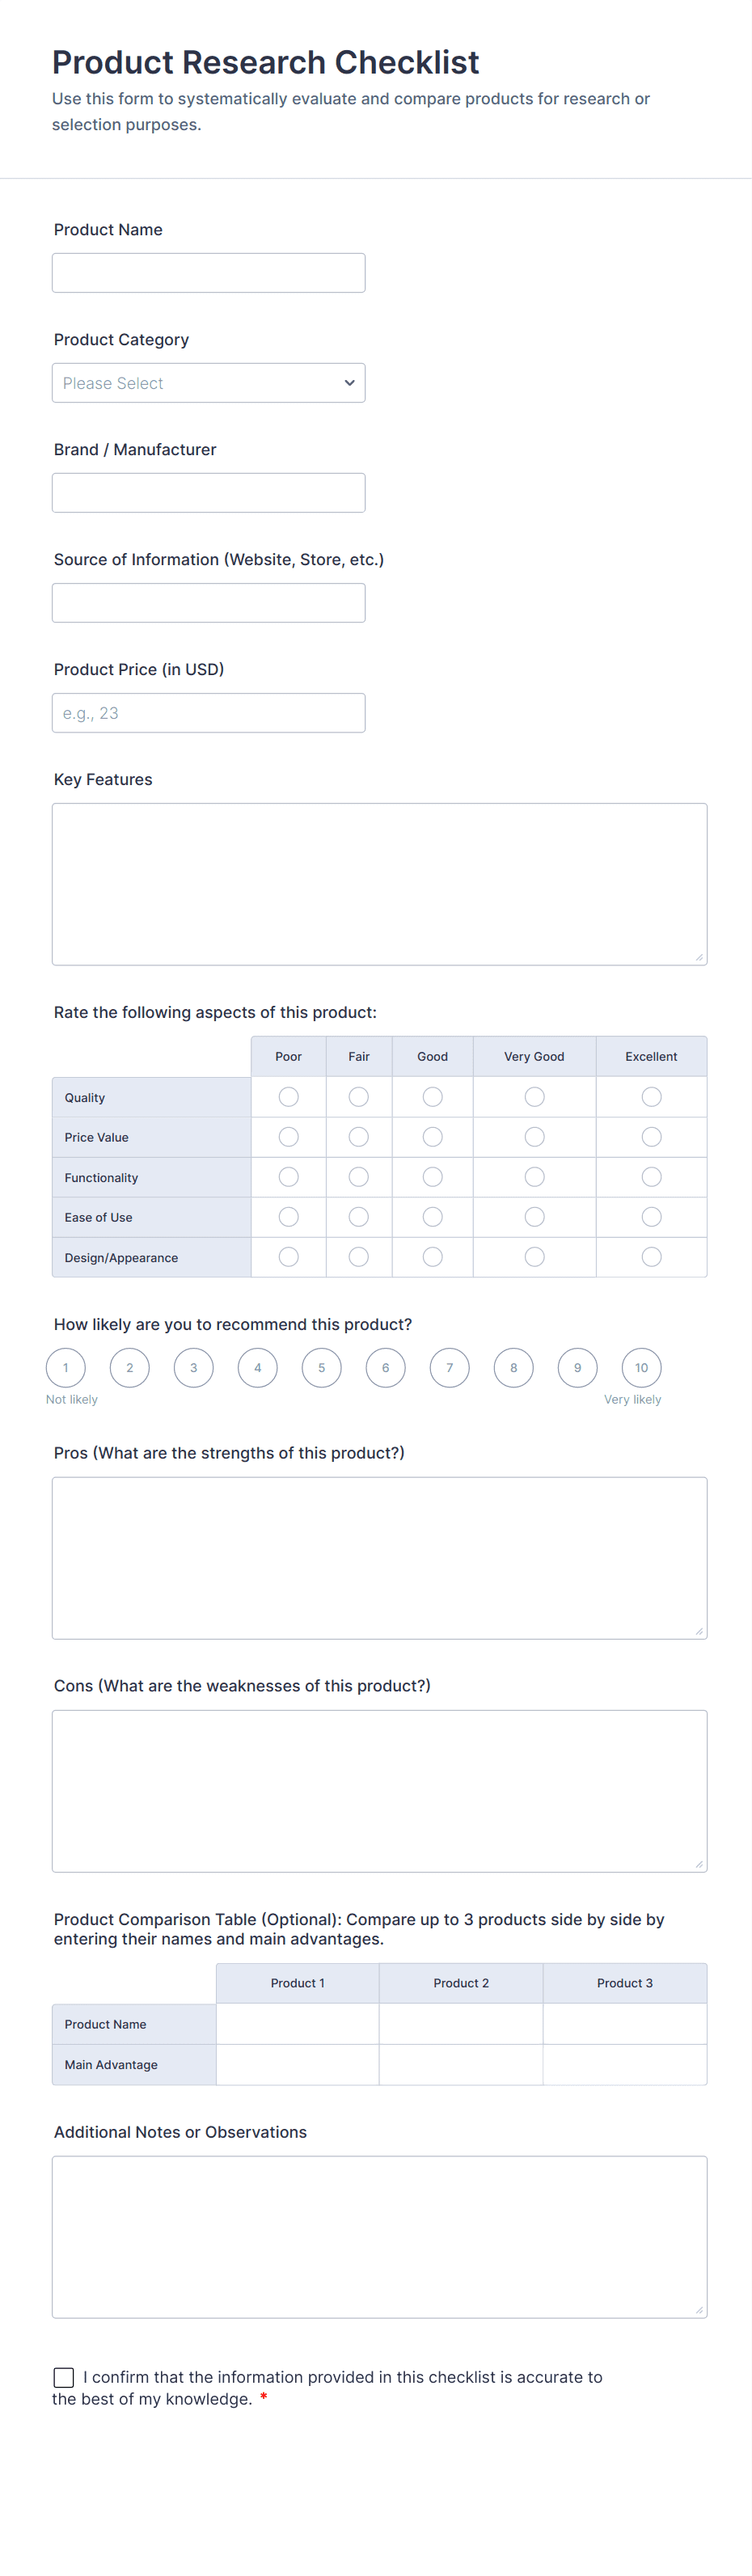Click Product 1 Product Name comparison cell

[x=297, y=2024]
